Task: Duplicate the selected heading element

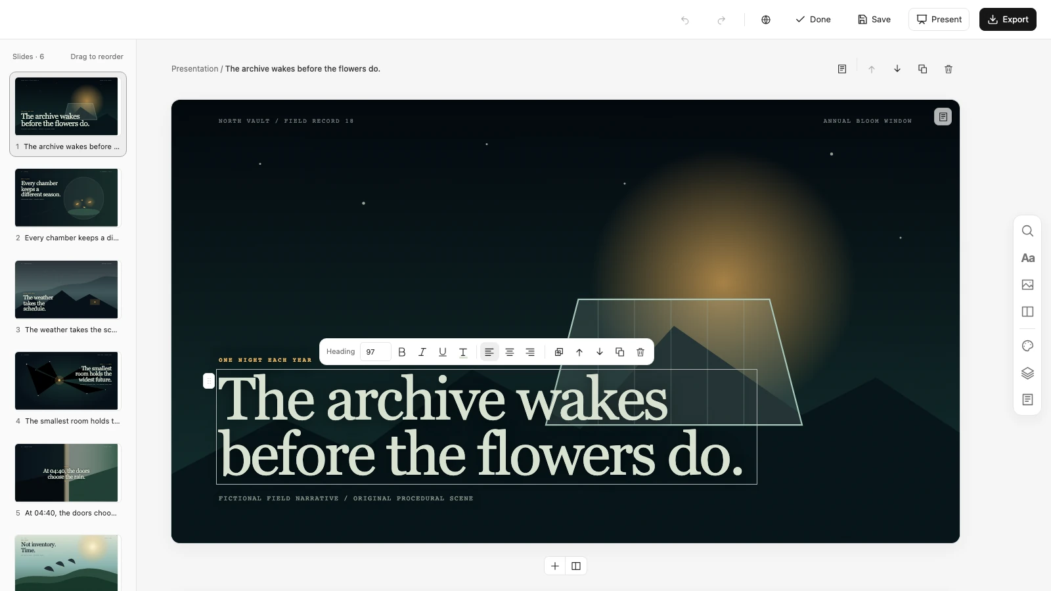Action: pyautogui.click(x=620, y=352)
